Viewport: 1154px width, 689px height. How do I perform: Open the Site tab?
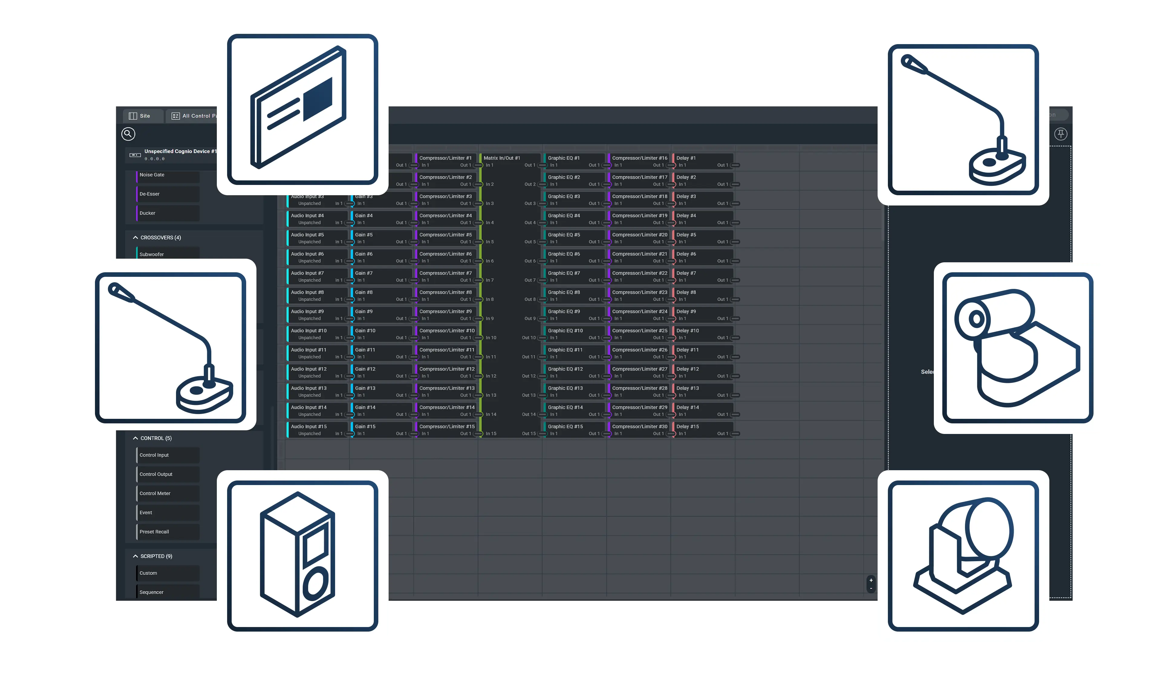143,116
